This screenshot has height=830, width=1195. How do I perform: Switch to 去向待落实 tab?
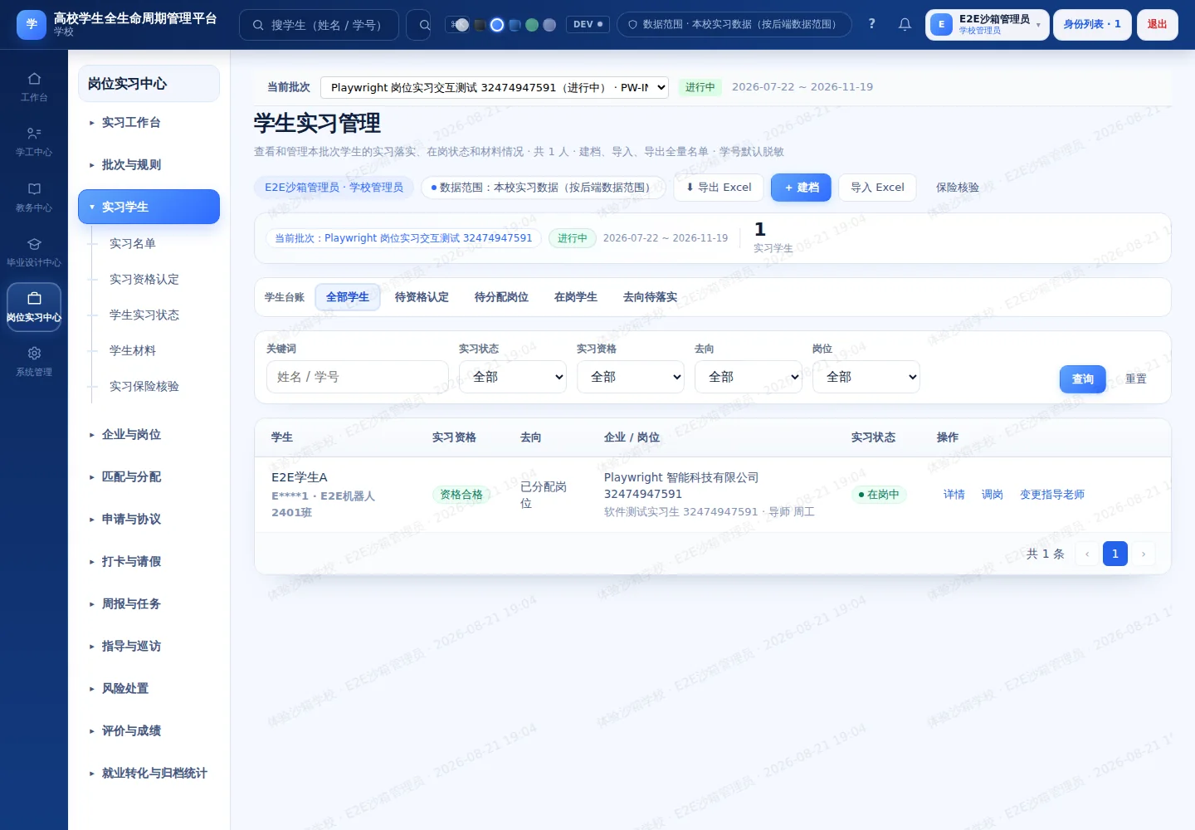click(x=650, y=297)
